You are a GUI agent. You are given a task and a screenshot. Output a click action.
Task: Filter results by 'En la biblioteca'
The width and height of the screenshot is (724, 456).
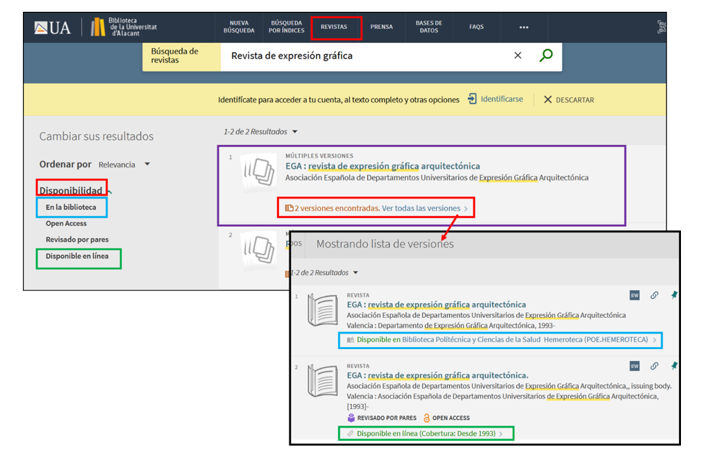(71, 207)
